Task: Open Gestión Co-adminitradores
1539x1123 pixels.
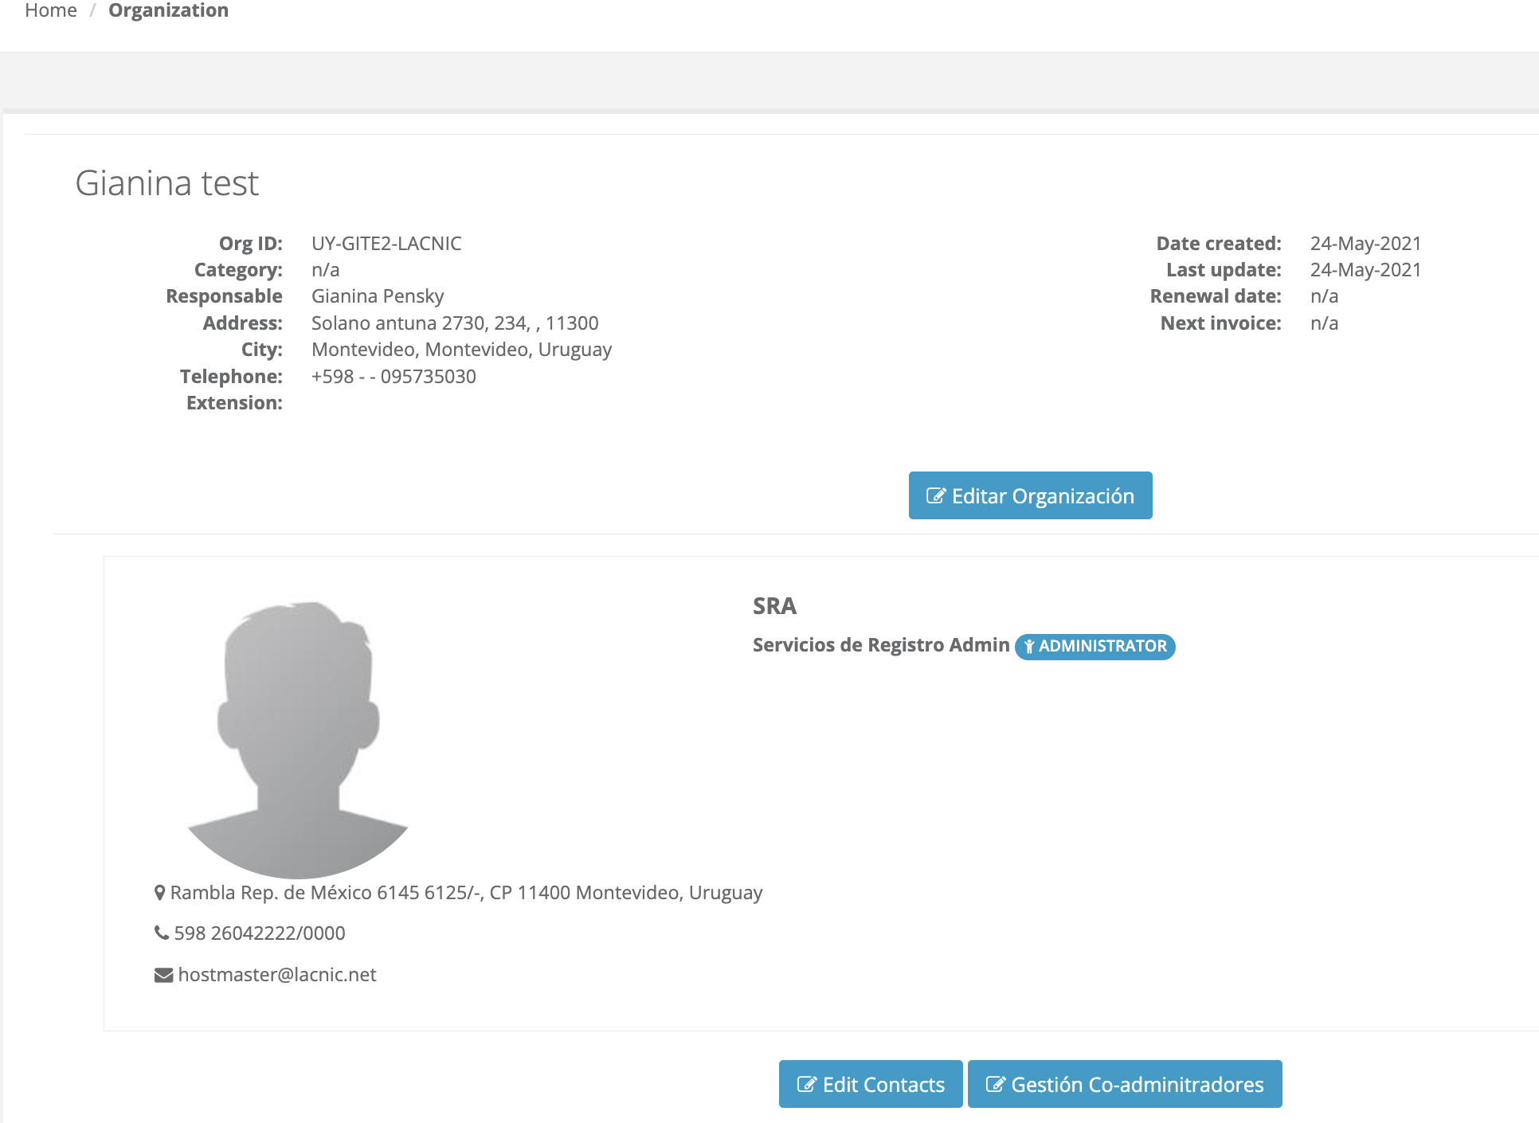Action: (x=1124, y=1084)
